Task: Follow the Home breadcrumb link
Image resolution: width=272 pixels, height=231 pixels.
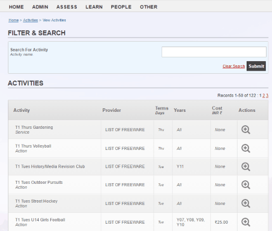Action: [13, 20]
